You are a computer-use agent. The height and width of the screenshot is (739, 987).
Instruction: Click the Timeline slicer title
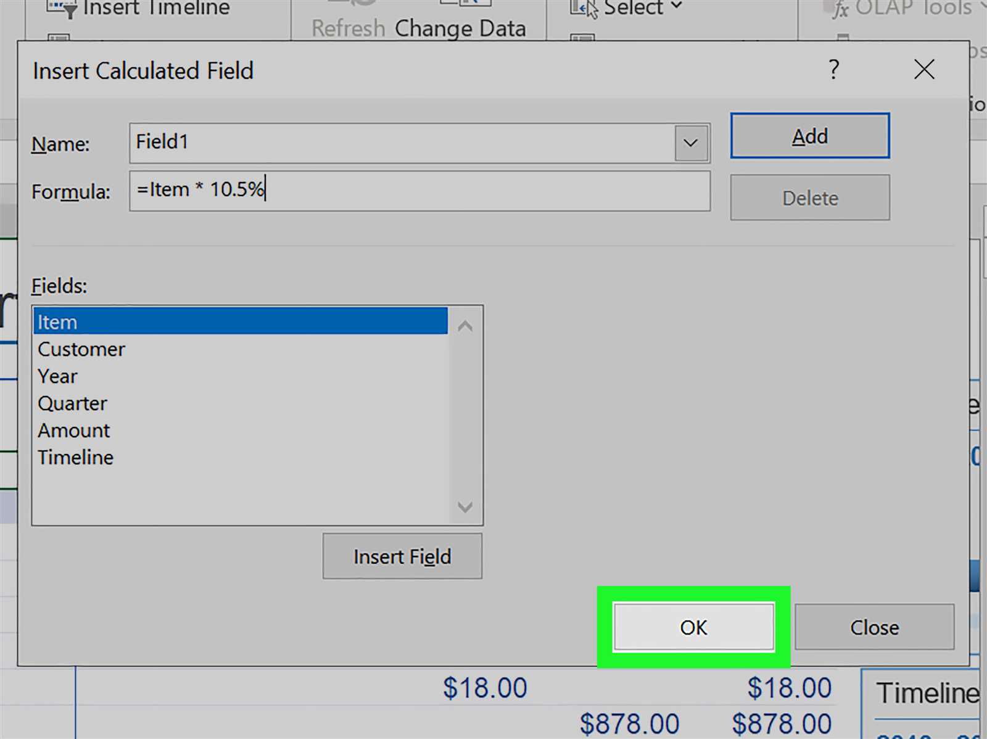pyautogui.click(x=928, y=693)
